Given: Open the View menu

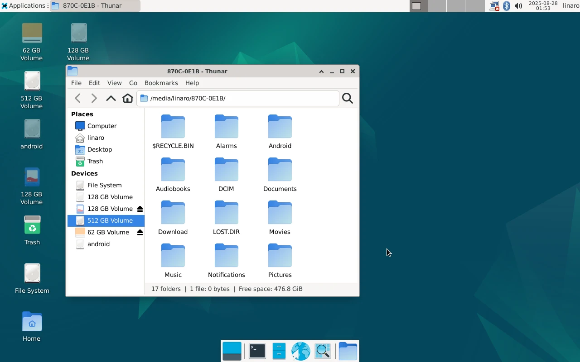Looking at the screenshot, I should (114, 83).
